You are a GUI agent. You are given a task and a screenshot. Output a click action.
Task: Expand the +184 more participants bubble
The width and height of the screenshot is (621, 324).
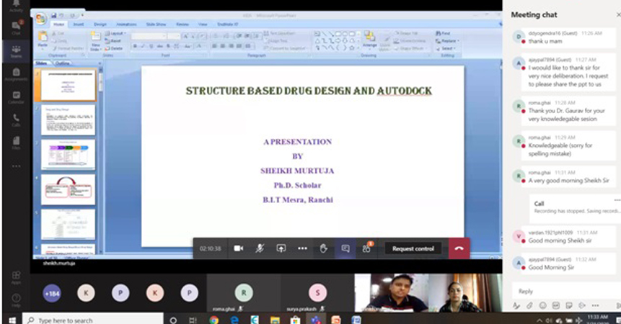click(52, 294)
